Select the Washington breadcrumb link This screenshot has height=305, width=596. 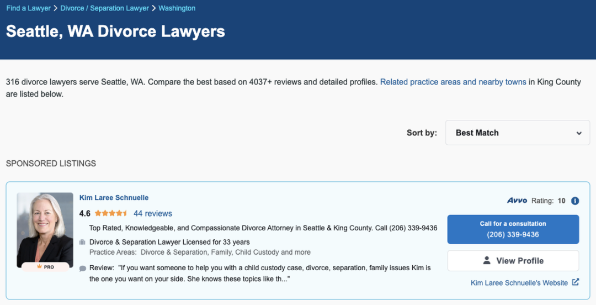177,8
